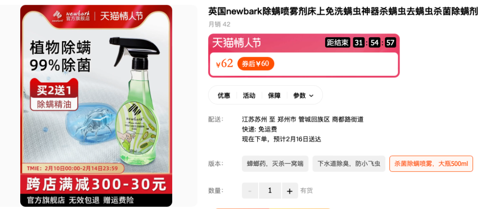Viewport: 496px width, 209px height.
Task: Click the minus quantity stepper button
Action: point(250,191)
